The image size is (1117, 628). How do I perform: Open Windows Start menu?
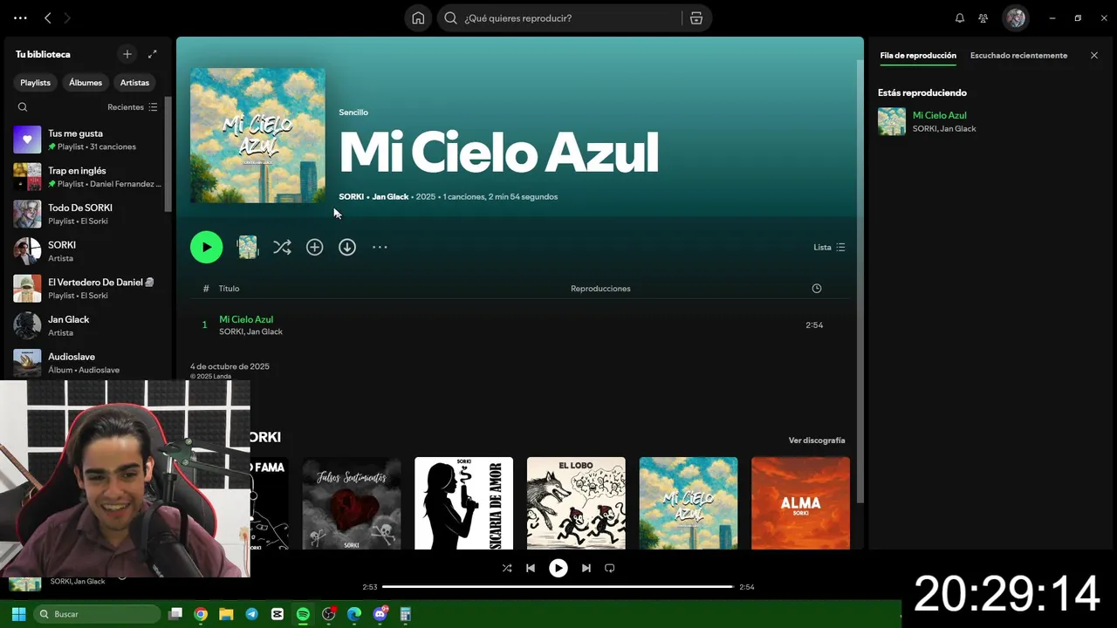click(x=18, y=614)
